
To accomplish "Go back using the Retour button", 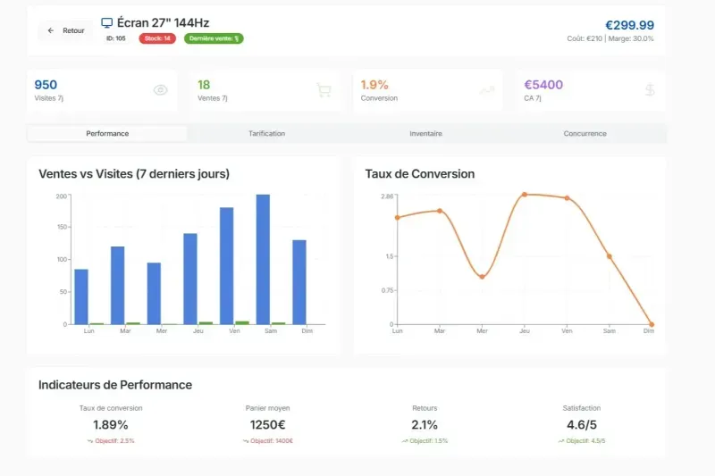I will point(65,30).
